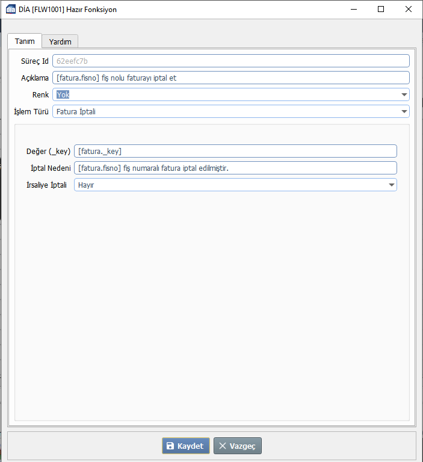Click the İrsaliye İptali label

click(x=46, y=185)
